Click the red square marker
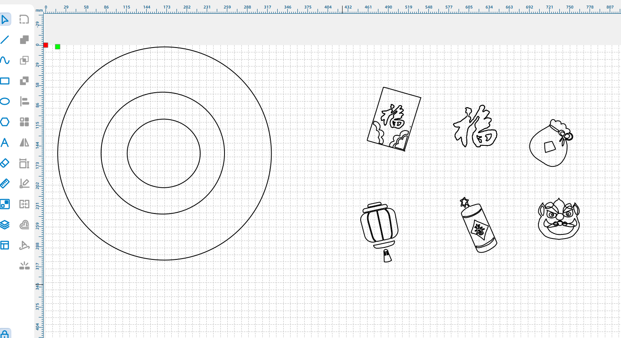The image size is (621, 338). click(46, 45)
